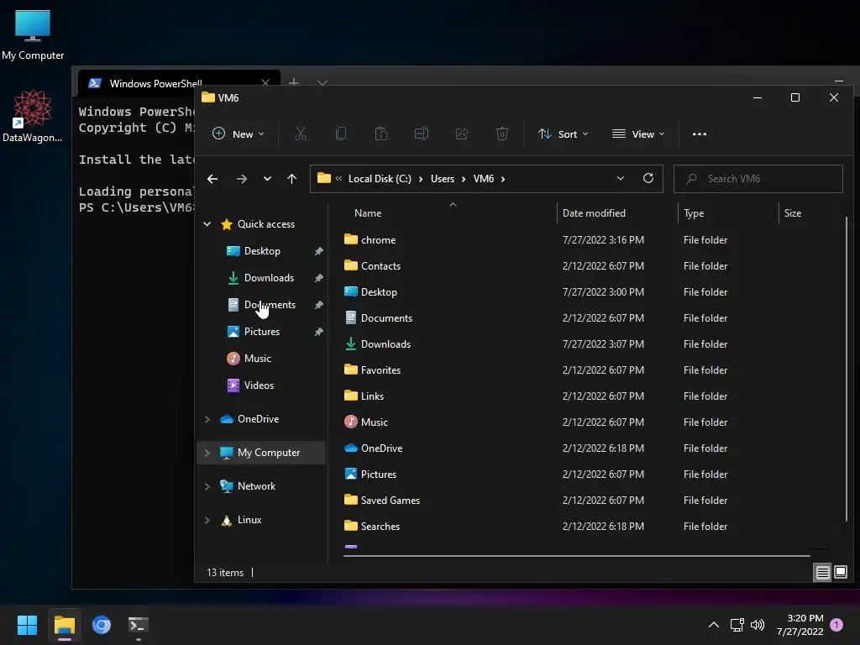Click the Copy icon in File Explorer toolbar
Screen dimensions: 860x645
[341, 134]
